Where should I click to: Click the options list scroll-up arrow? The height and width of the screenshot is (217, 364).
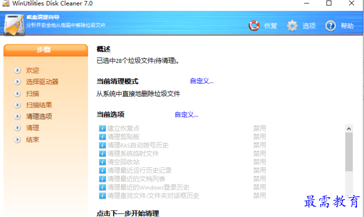(349, 128)
